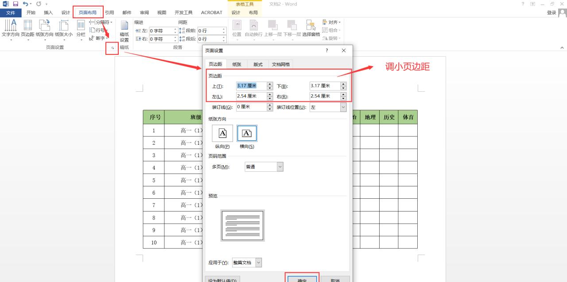Click the gutter (装订线) input field
567x282 pixels.
[251, 107]
